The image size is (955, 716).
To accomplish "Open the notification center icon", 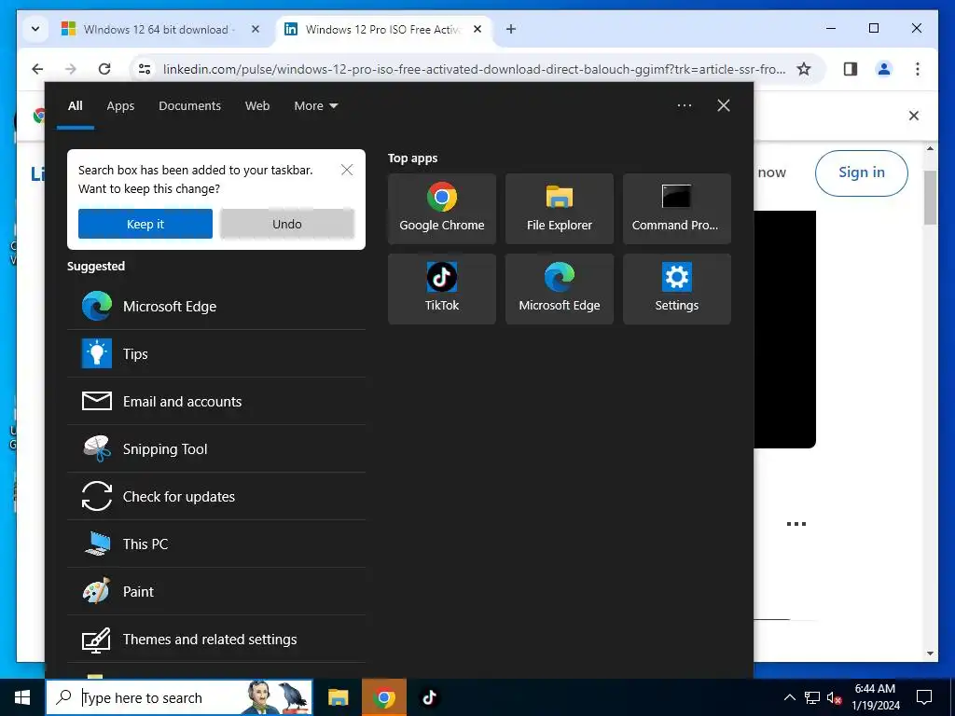I will tap(924, 697).
